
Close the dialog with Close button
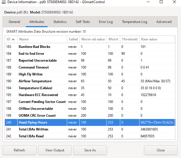tap(161, 150)
